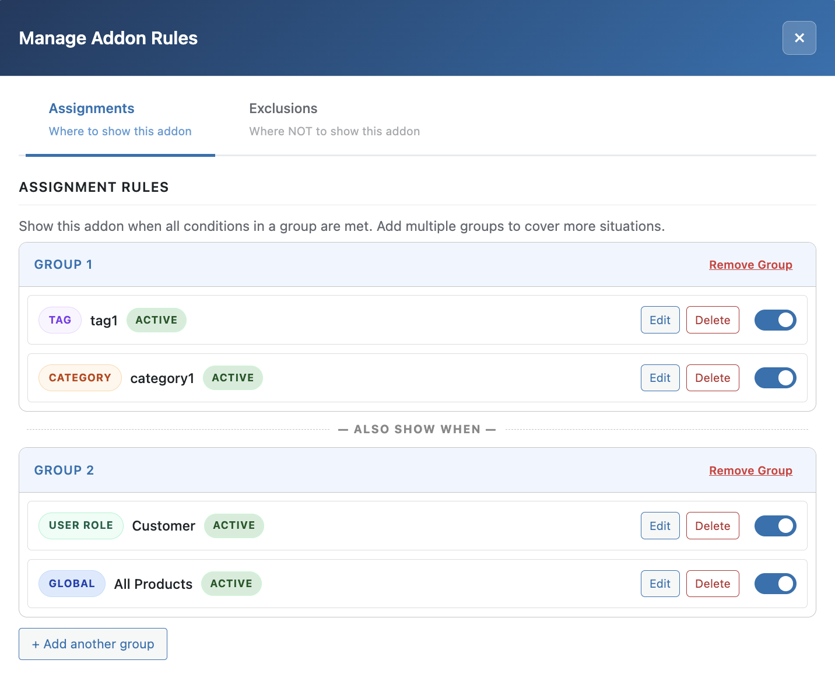
Task: Edit the tag1 rule
Action: [x=660, y=320]
